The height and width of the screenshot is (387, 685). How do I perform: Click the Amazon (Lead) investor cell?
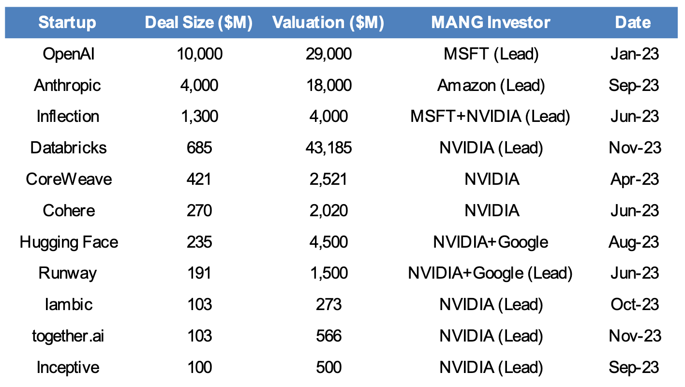[x=491, y=85]
